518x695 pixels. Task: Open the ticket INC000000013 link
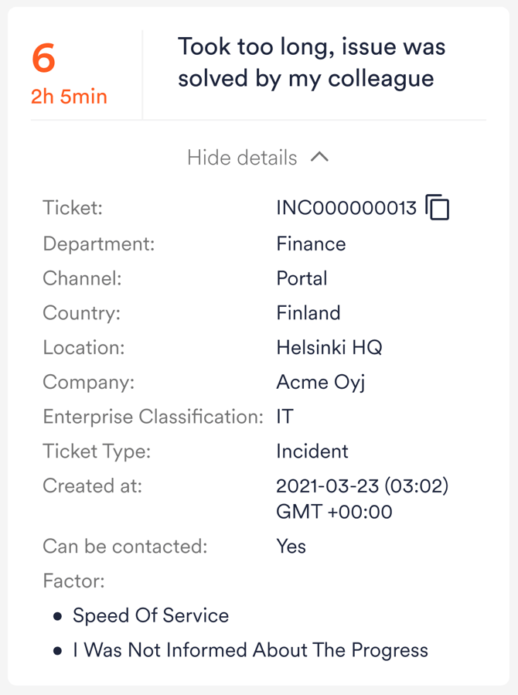(344, 206)
